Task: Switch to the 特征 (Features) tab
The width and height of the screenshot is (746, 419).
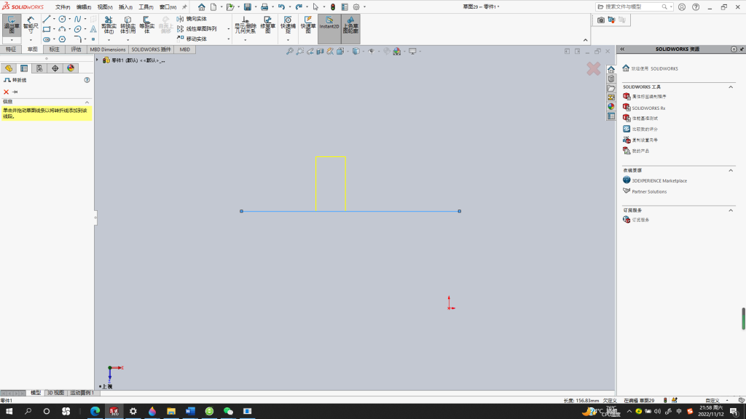Action: tap(10, 49)
